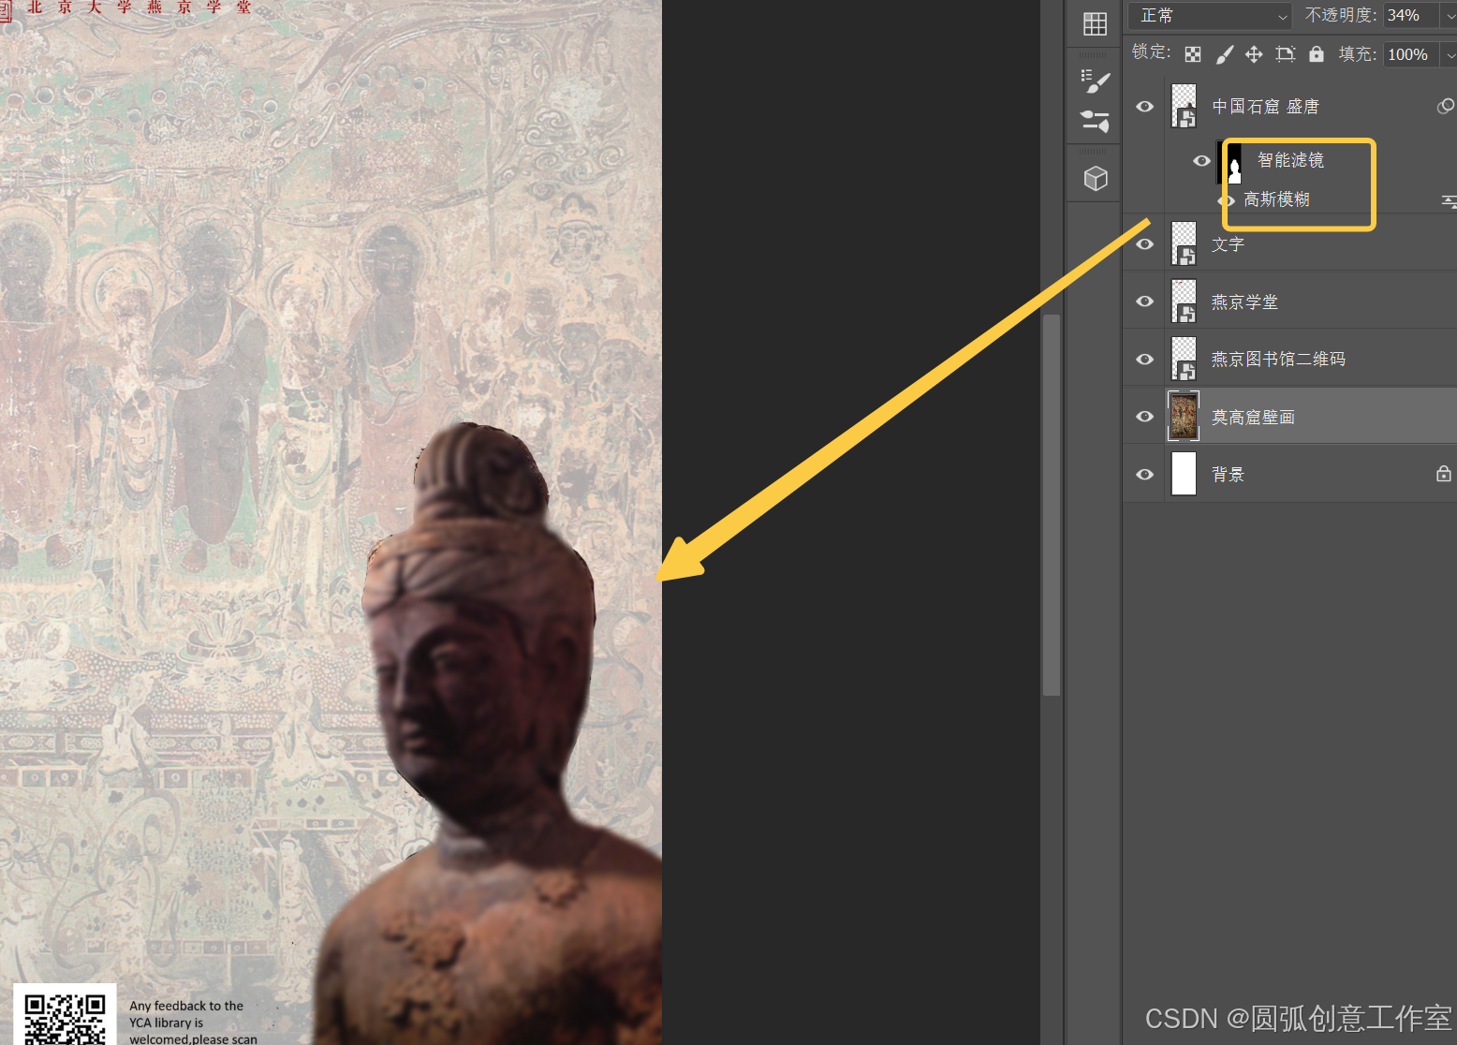Lock all with the padlock icon
The image size is (1457, 1045).
click(x=1317, y=53)
